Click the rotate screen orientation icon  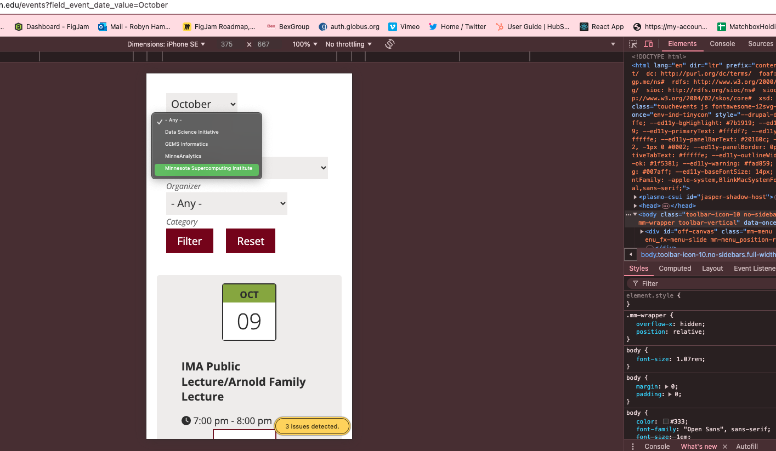click(x=390, y=44)
